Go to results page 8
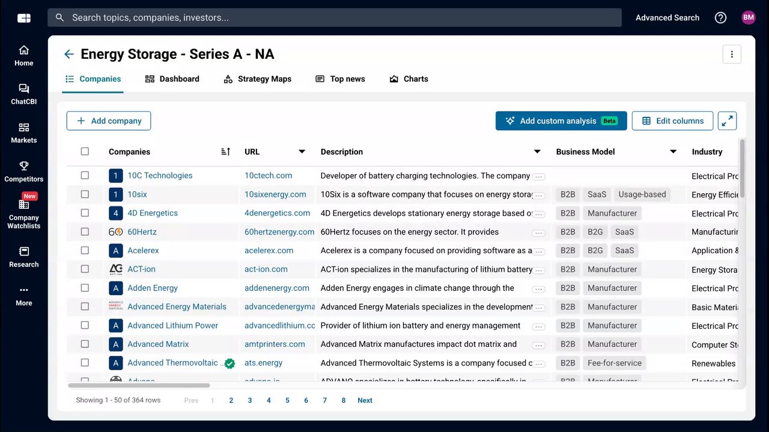Viewport: 769px width, 432px height. pyautogui.click(x=344, y=400)
